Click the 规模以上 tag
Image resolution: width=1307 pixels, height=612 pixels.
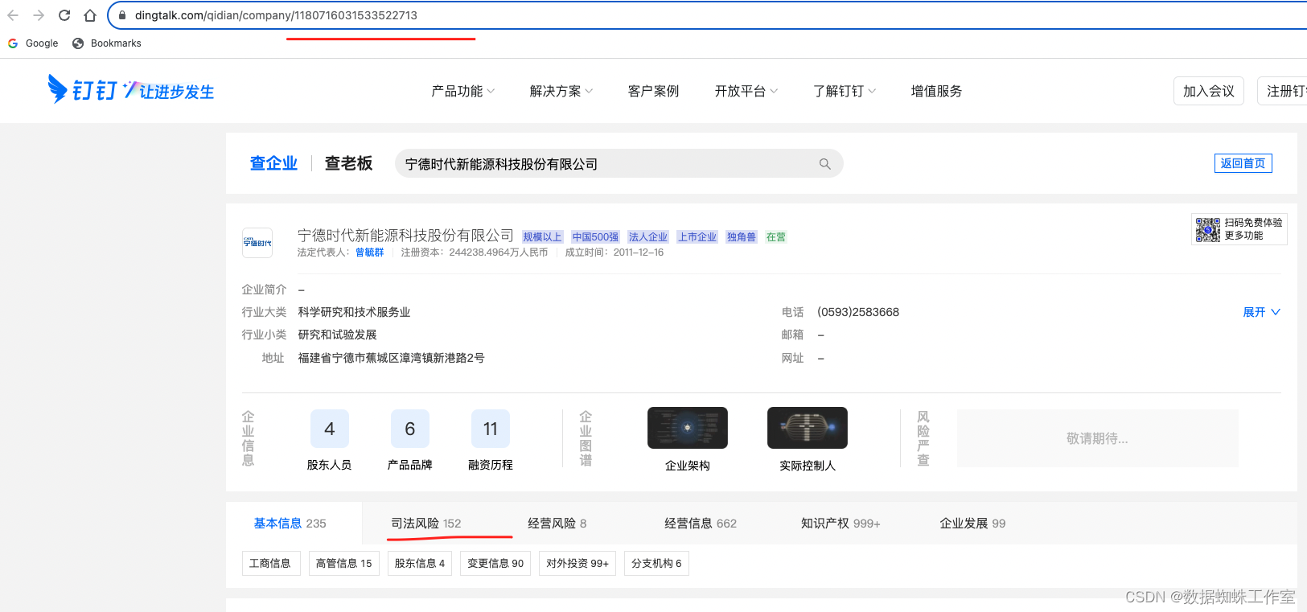point(542,236)
